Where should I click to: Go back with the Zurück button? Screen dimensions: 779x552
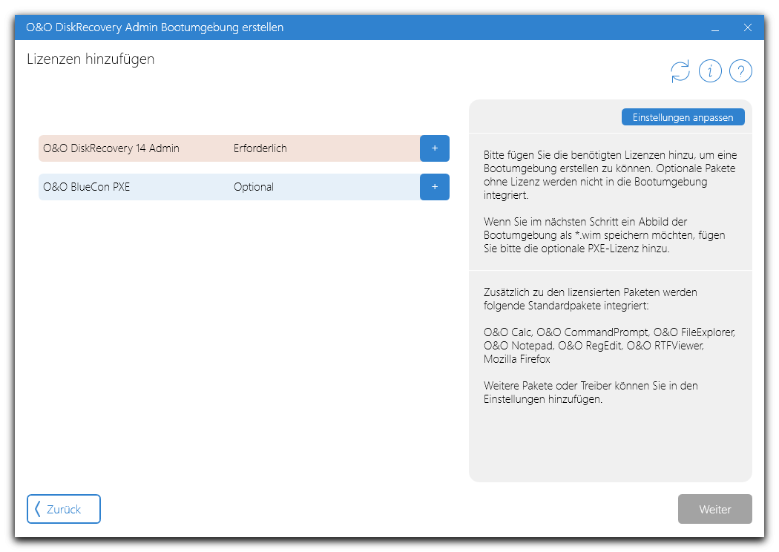coord(64,509)
